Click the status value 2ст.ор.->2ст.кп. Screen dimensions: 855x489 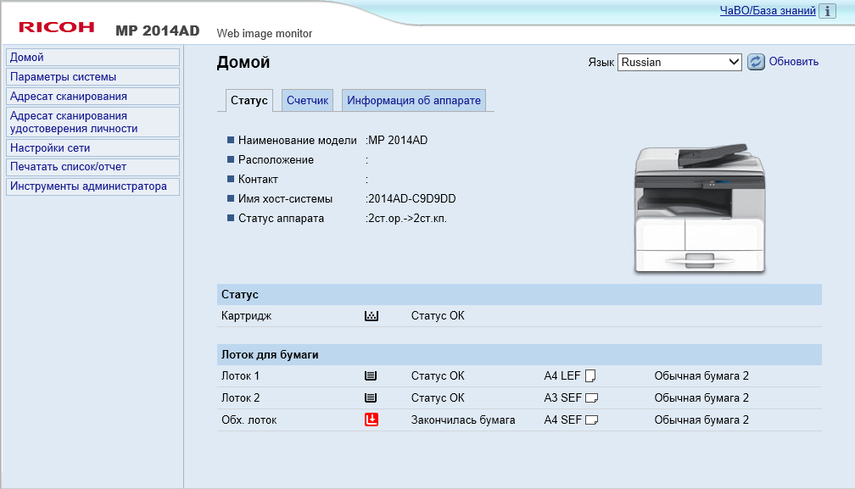[x=407, y=219]
